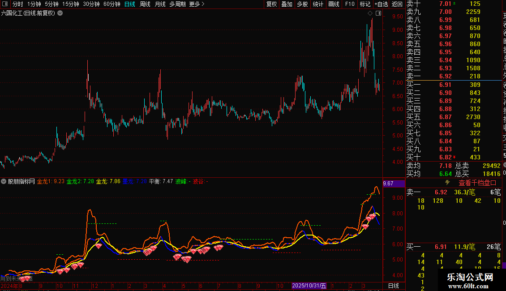Click the 2025/10/31 date marker on timeline

309,286
